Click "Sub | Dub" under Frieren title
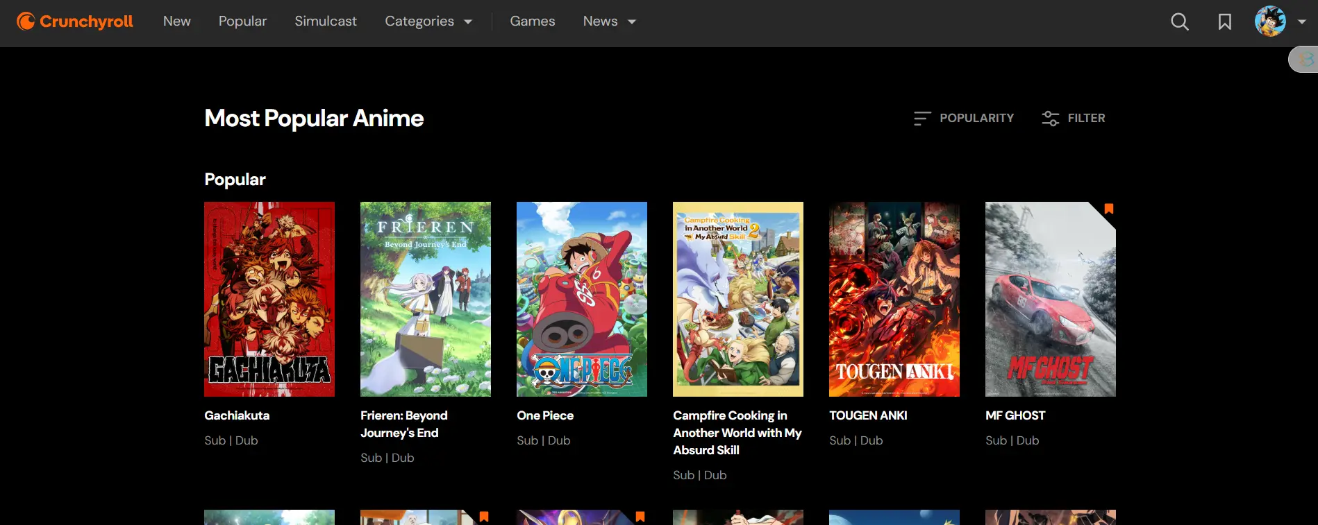The image size is (1318, 525). (x=387, y=458)
